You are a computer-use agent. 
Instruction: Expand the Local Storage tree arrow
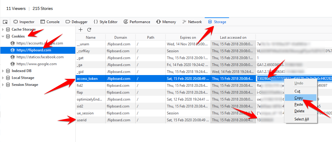click(x=3, y=78)
